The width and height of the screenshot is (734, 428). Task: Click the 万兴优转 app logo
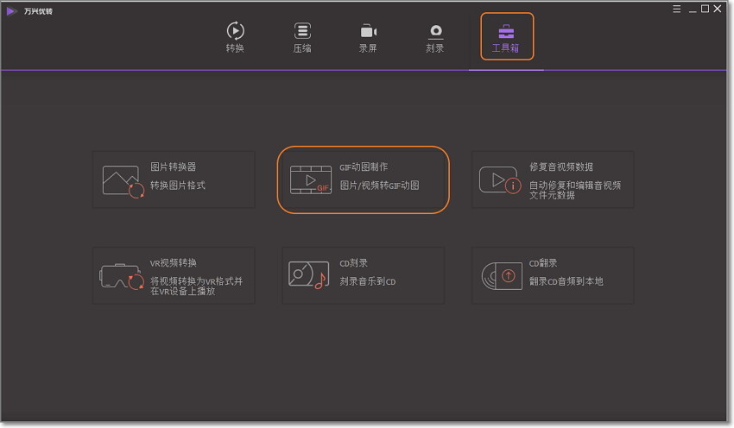pyautogui.click(x=12, y=10)
